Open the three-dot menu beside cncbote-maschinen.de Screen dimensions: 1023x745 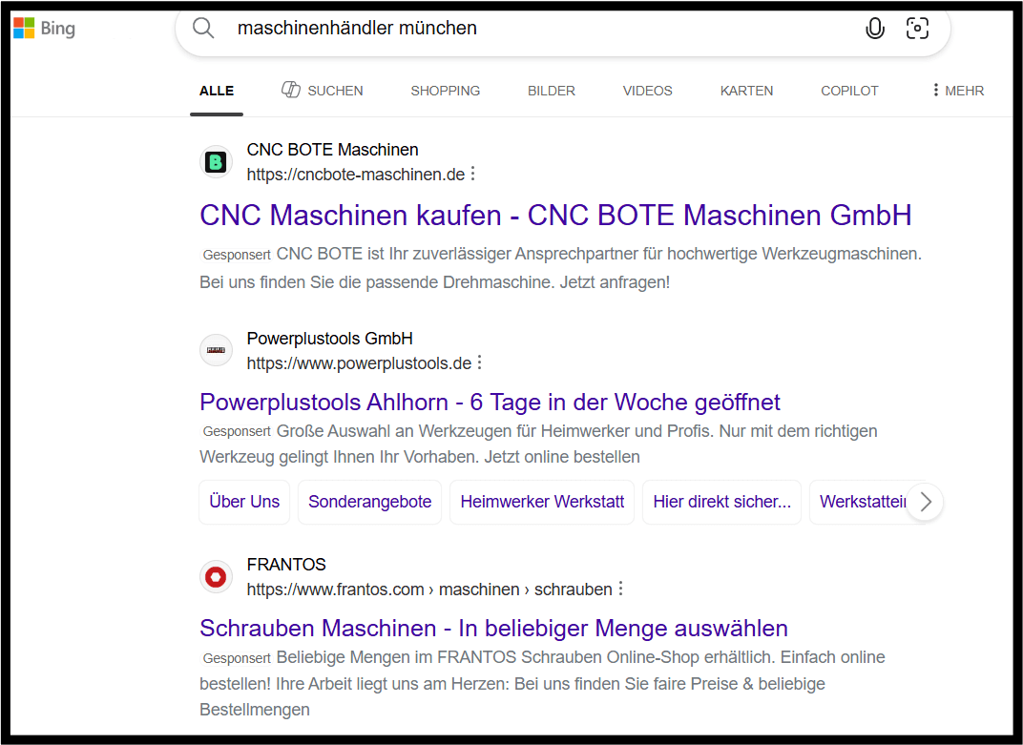(x=473, y=174)
